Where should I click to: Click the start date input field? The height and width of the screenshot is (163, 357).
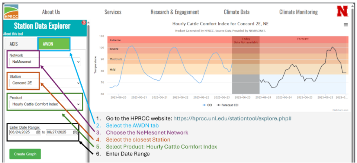[22, 132]
